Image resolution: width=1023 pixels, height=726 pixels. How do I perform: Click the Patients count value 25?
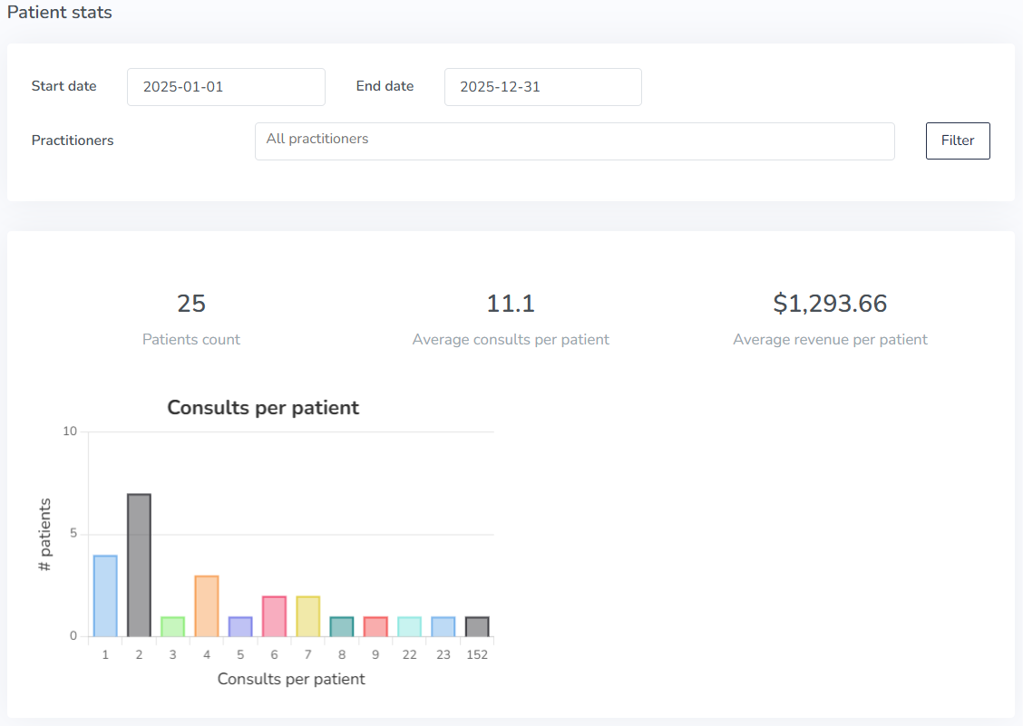[191, 304]
